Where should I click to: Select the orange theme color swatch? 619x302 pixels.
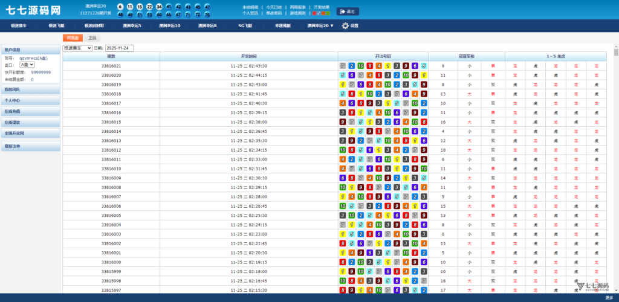pos(323,13)
